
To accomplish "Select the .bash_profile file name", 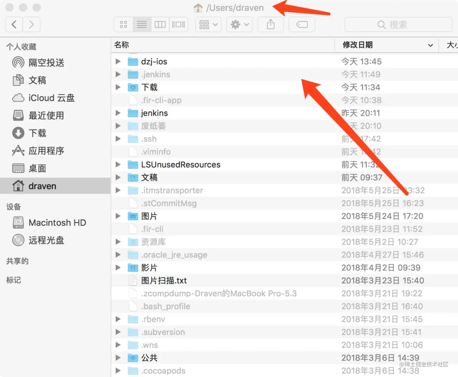I will tap(166, 306).
